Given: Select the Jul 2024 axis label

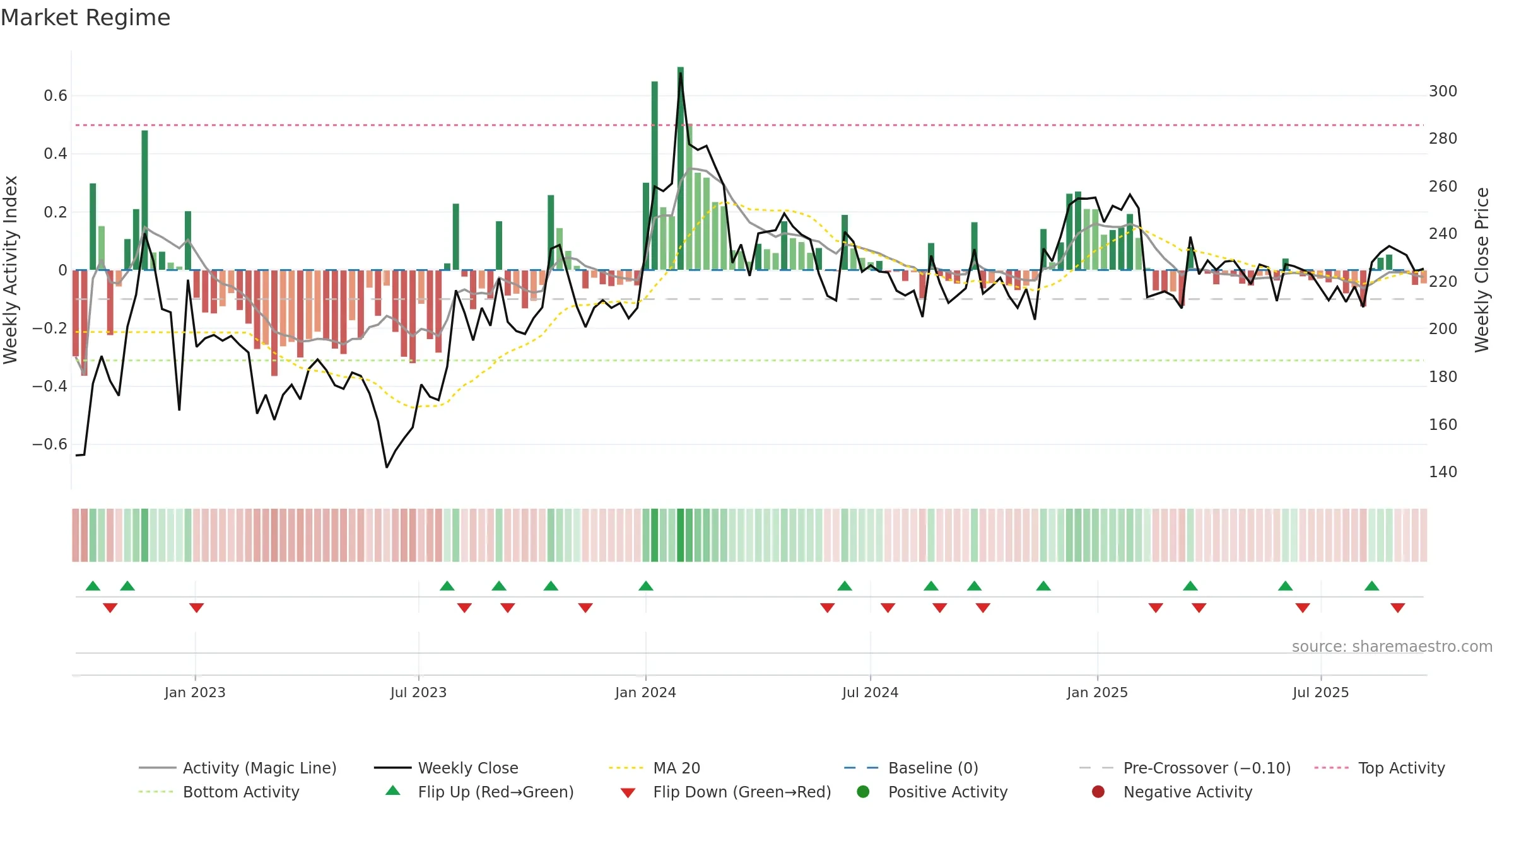Looking at the screenshot, I should click(870, 692).
